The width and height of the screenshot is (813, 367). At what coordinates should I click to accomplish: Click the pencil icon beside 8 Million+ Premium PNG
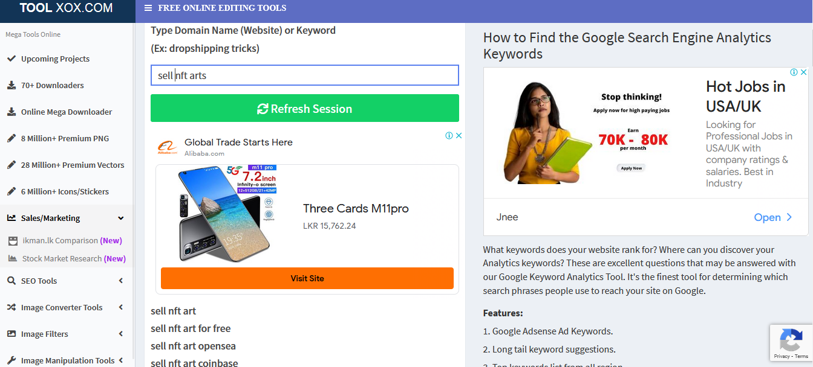pyautogui.click(x=11, y=138)
